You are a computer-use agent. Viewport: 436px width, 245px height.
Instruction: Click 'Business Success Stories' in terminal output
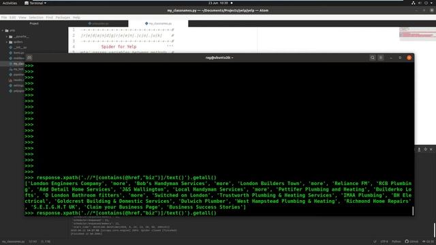coord(204,207)
